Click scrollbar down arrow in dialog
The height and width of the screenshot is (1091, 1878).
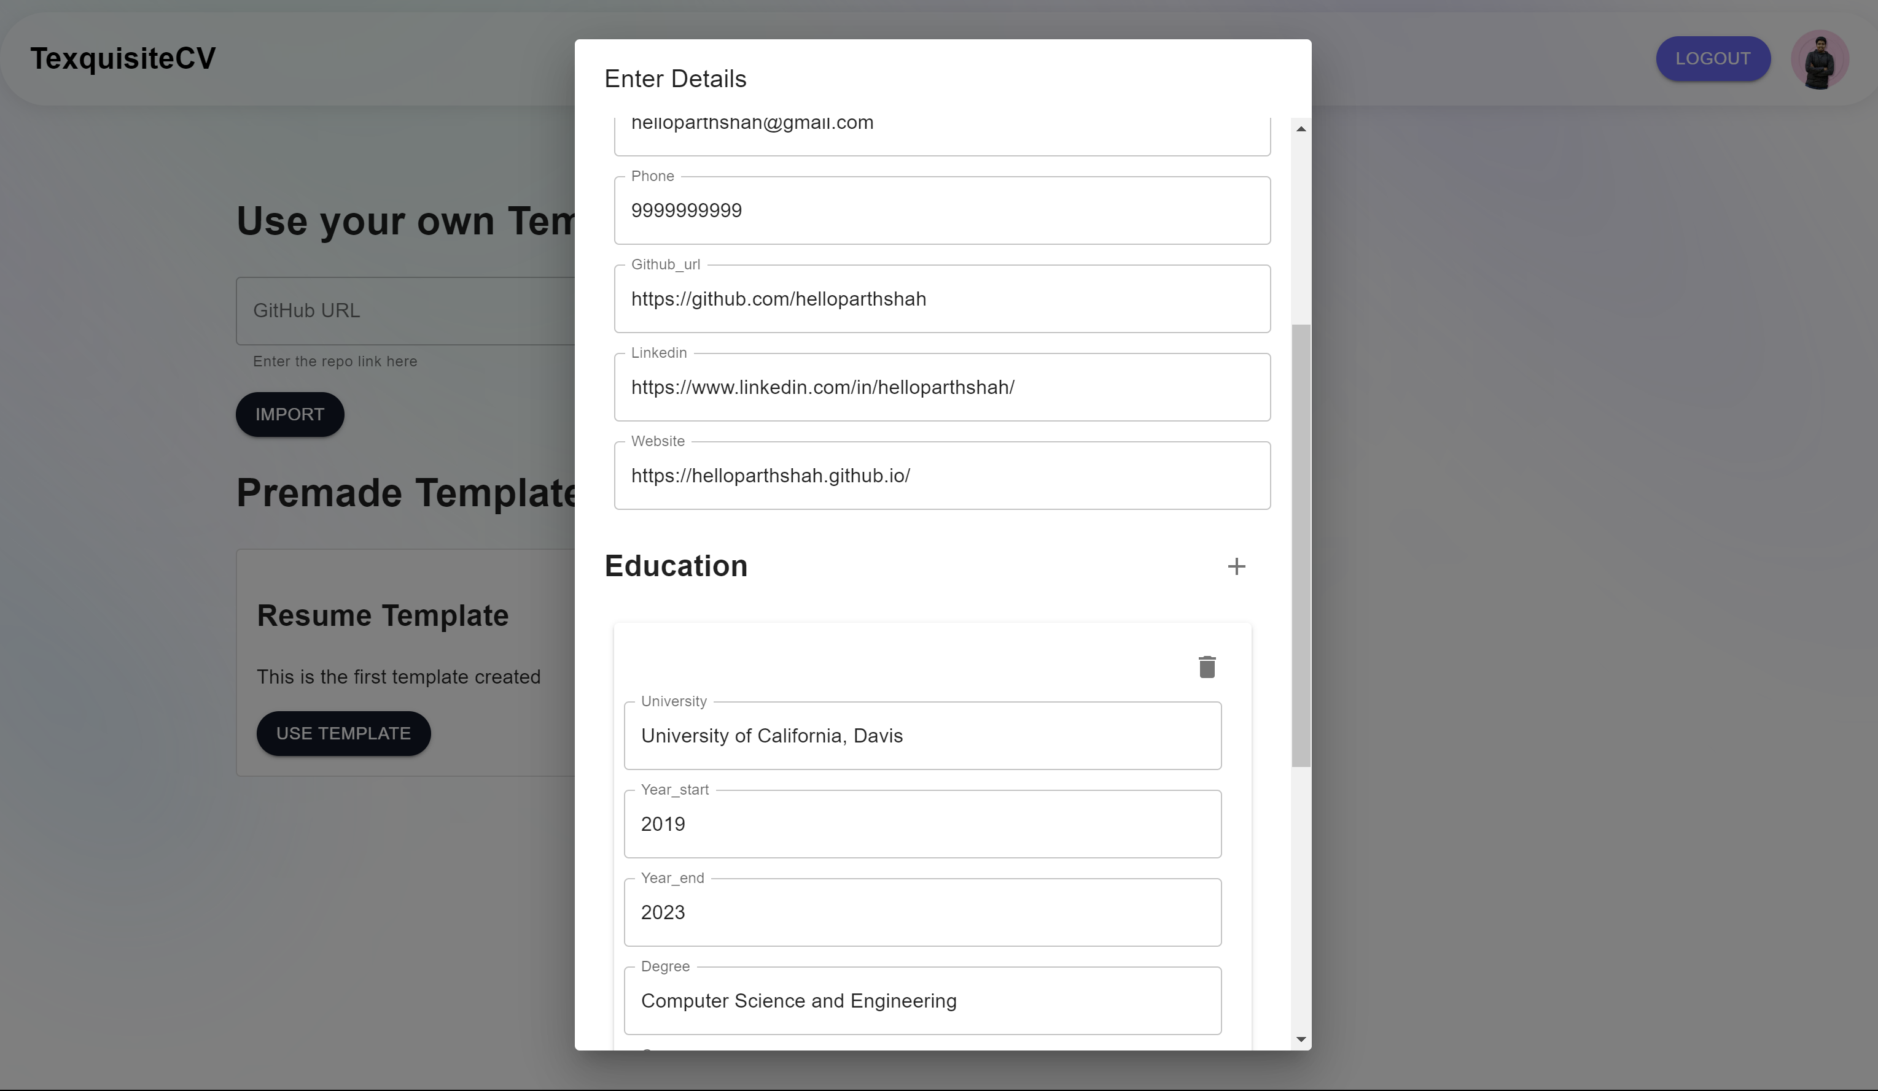pos(1301,1039)
